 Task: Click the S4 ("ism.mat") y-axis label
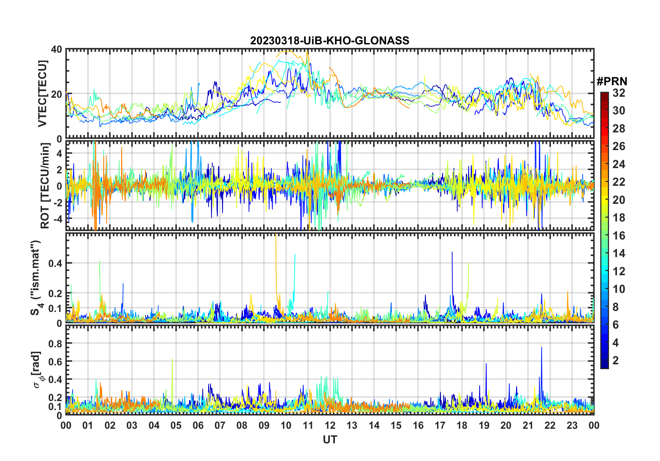36,278
